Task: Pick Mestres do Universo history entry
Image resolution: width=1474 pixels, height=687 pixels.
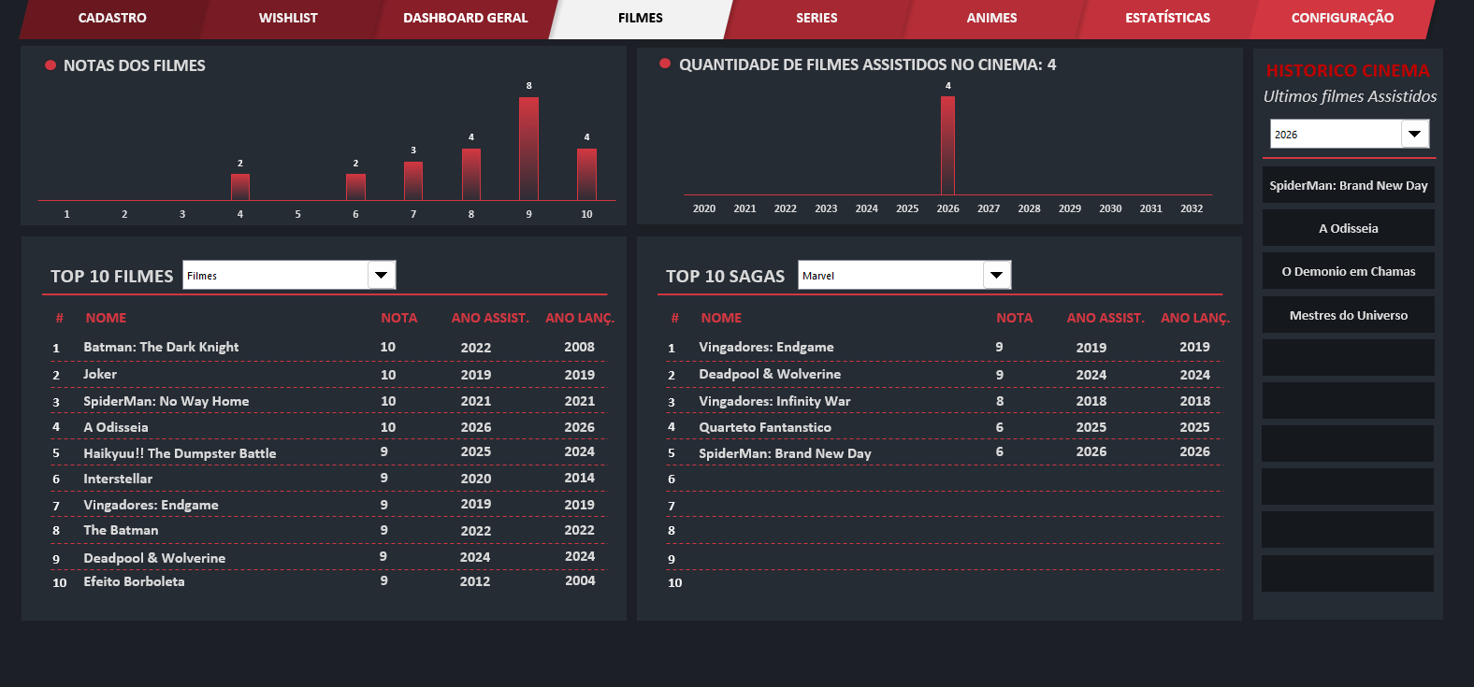Action: point(1348,315)
